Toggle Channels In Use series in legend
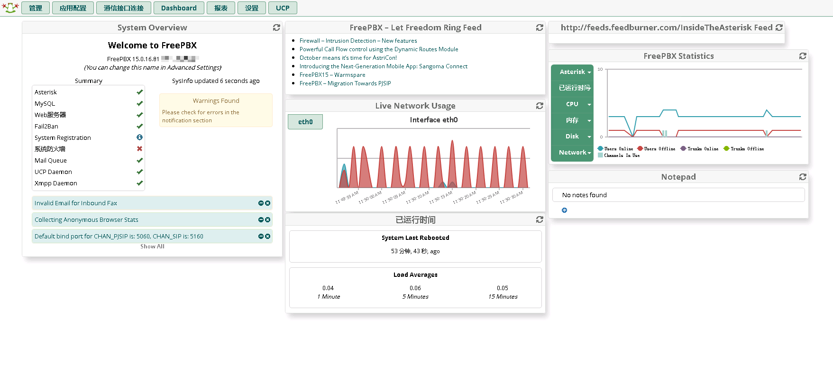Viewport: 833px width, 365px height. 619,155
